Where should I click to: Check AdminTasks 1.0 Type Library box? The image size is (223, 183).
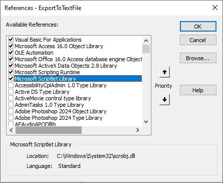(x=11, y=105)
